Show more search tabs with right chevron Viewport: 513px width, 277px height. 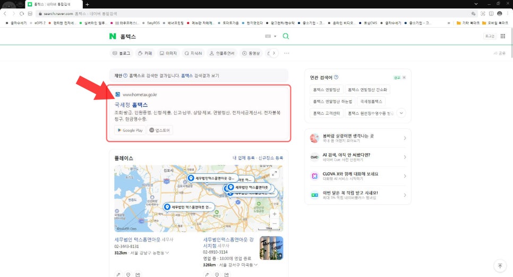click(274, 53)
